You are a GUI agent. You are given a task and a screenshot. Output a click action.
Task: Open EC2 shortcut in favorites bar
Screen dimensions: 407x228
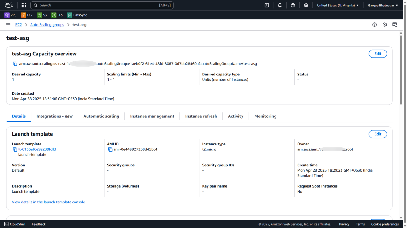coord(27,15)
